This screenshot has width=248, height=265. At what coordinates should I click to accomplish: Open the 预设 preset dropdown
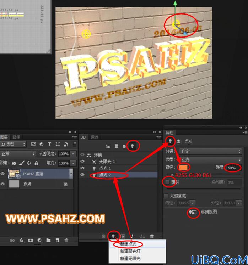pos(210,151)
